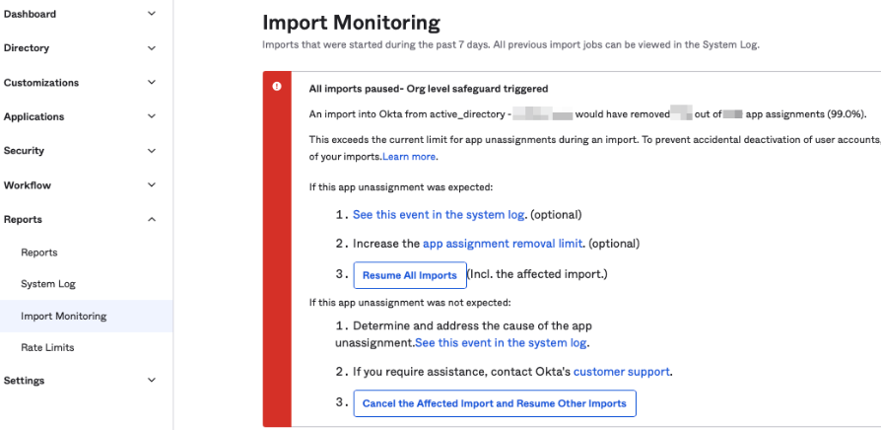Select Applications in the sidebar

pos(34,117)
